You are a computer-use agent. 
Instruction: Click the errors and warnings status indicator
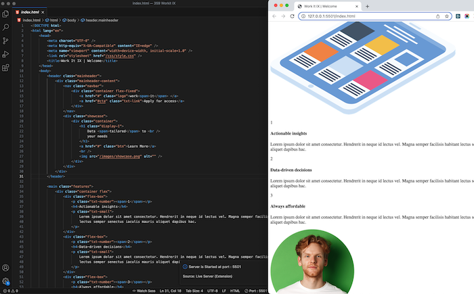(10, 291)
